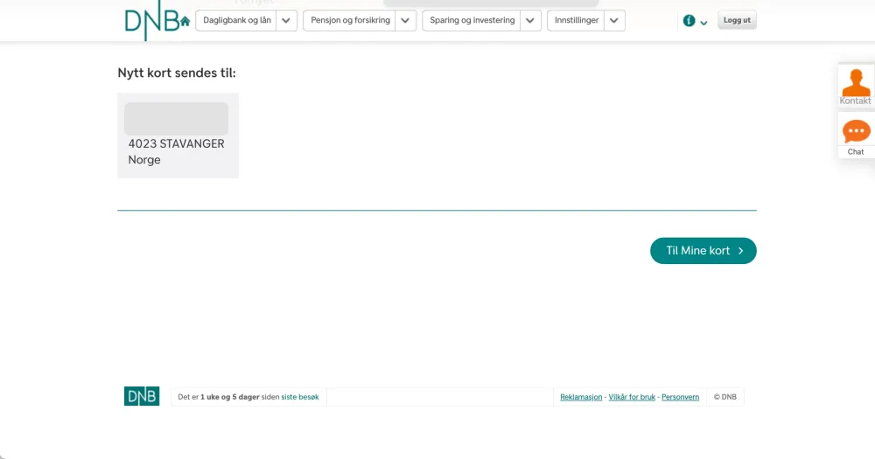Open the Dagligbank og lån menu

pyautogui.click(x=237, y=21)
